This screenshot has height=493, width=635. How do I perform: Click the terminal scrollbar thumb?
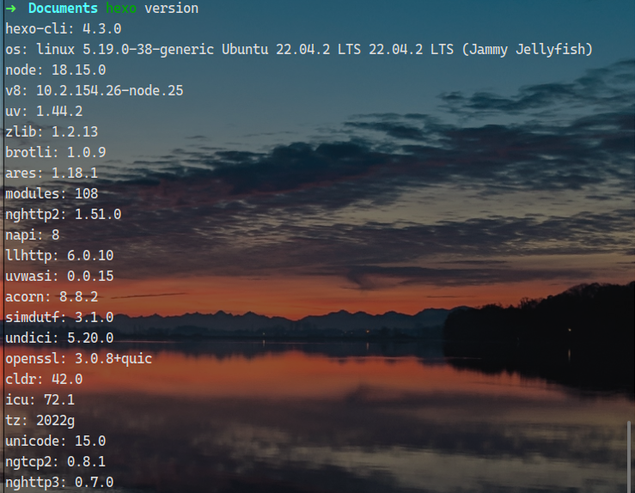[x=629, y=457]
